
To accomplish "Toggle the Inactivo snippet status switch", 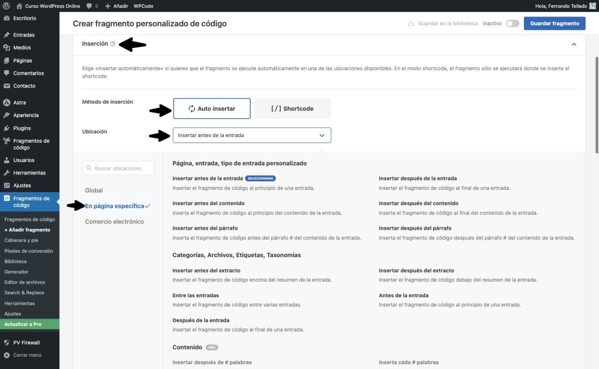I will coord(513,23).
